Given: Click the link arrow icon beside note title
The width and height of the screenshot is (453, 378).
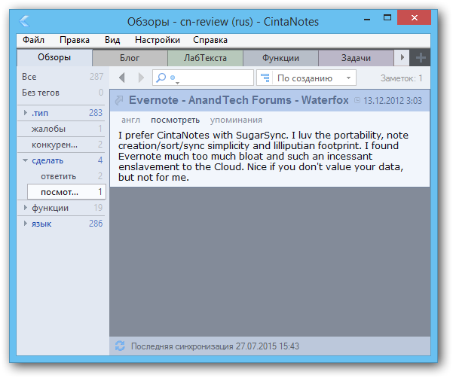Looking at the screenshot, I should [119, 100].
